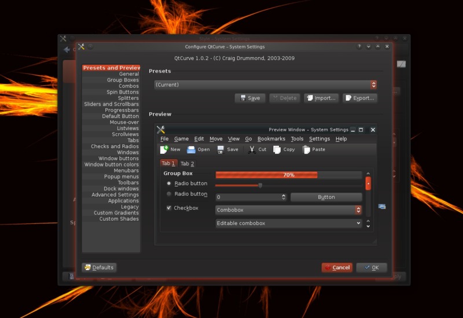Toggle the Checkbox in Group Box
The image size is (463, 318).
click(168, 208)
